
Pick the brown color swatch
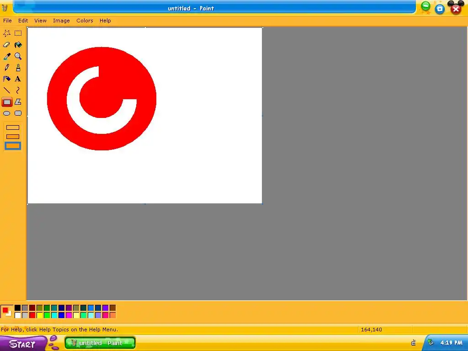[112, 308]
